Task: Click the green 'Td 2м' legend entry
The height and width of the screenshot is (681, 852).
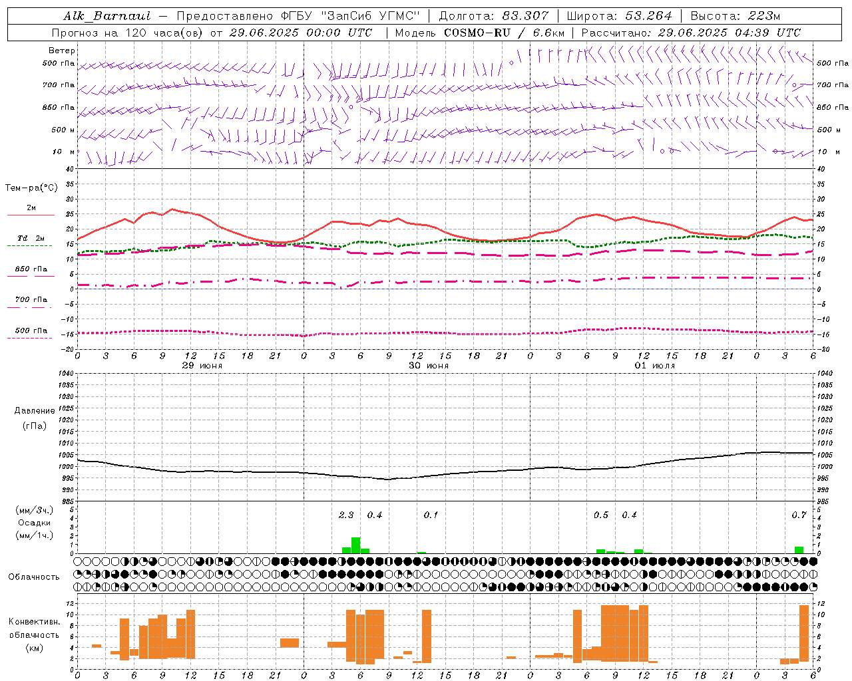Action: pyautogui.click(x=31, y=239)
